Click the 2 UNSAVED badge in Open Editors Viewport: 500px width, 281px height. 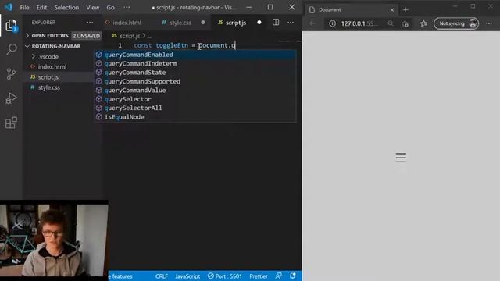[86, 36]
